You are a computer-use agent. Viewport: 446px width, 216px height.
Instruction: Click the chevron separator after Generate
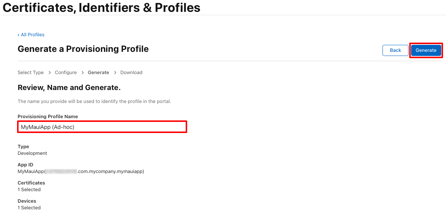coord(115,72)
